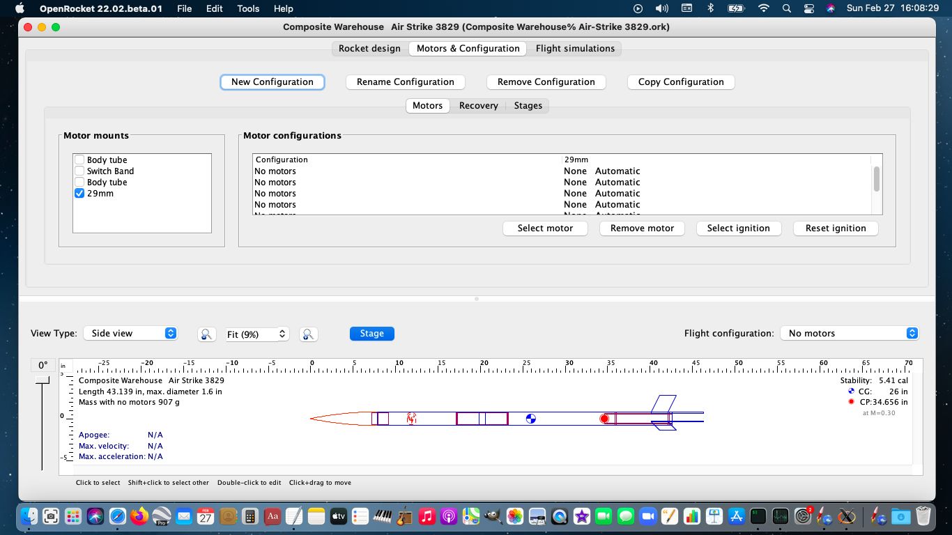Screen dimensions: 952x535
Task: Open the App Store from the Dock
Action: (x=737, y=517)
